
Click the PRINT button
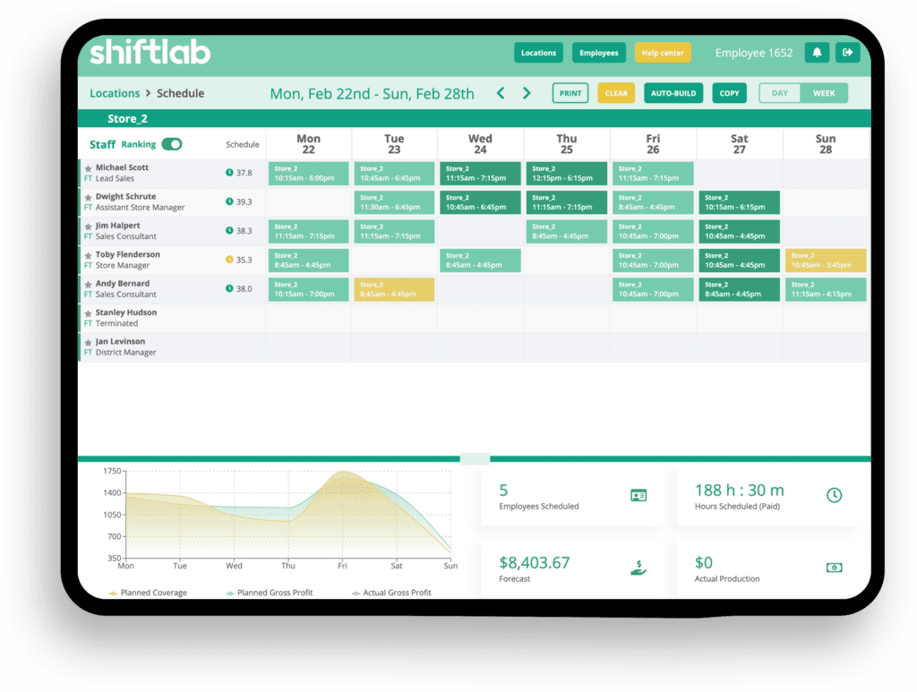pyautogui.click(x=570, y=93)
